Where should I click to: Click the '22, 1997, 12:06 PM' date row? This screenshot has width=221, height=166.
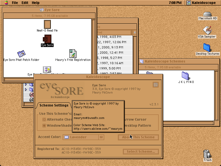pyautogui.click(x=115, y=42)
